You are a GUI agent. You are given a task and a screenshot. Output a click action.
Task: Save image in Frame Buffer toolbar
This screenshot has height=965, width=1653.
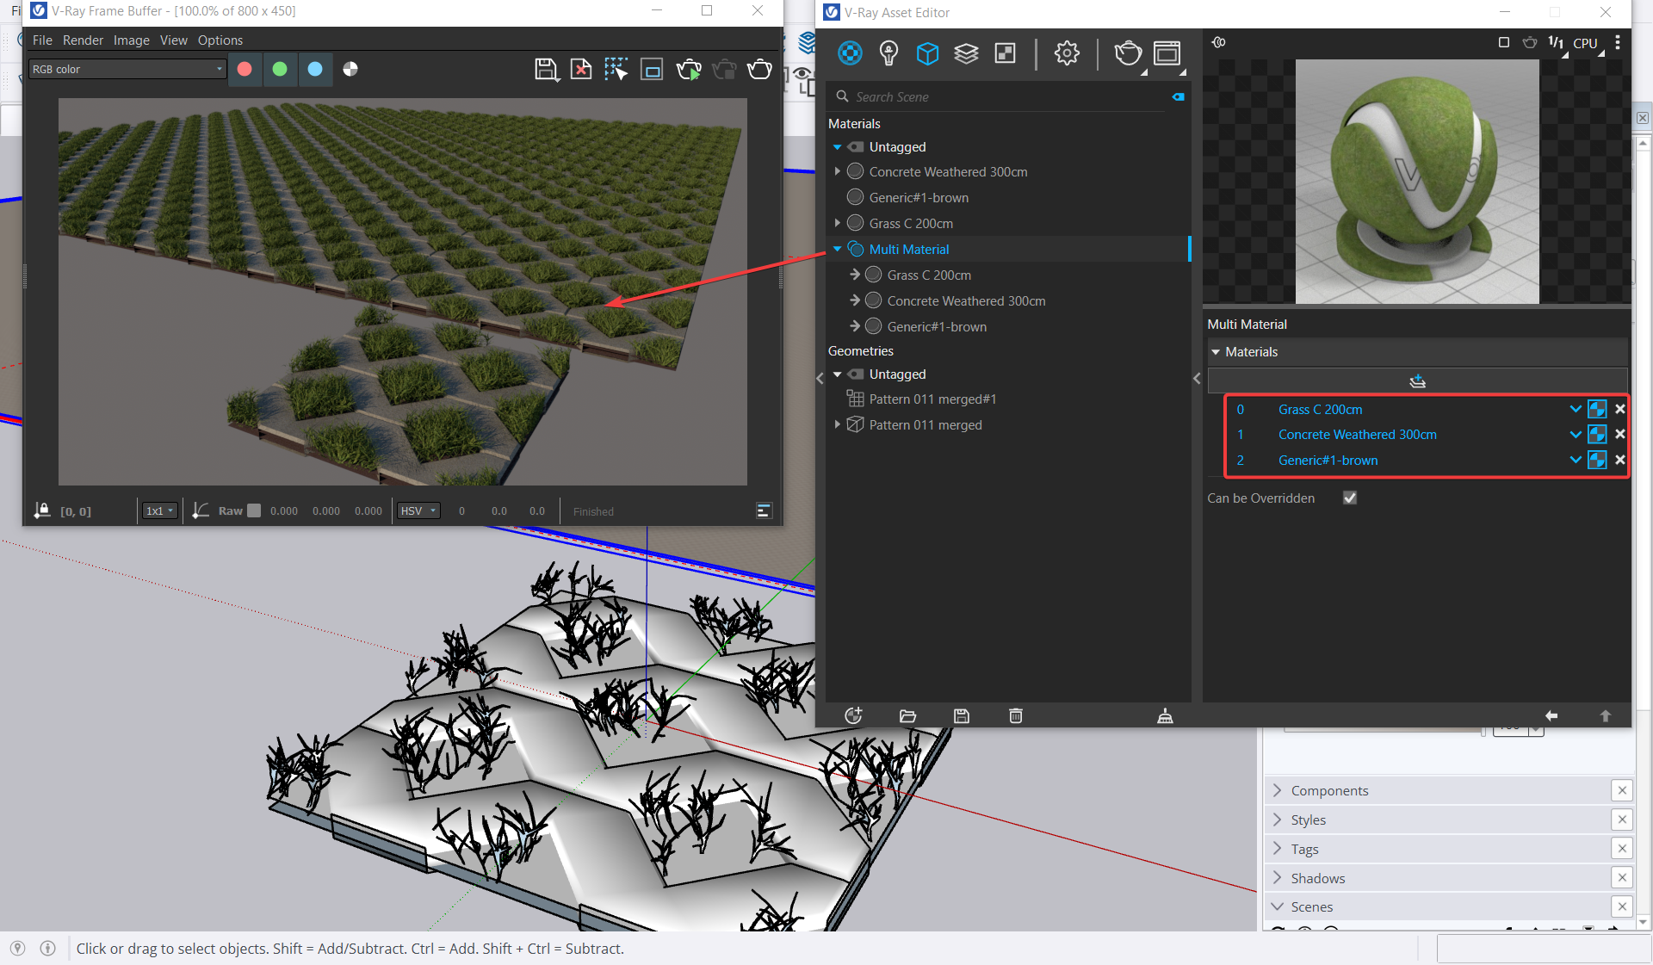click(546, 70)
